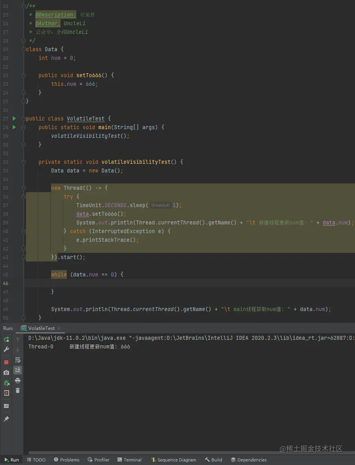This screenshot has height=465, width=355.
Task: Toggle scroll-to-end in the Run console
Action: pyautogui.click(x=18, y=370)
